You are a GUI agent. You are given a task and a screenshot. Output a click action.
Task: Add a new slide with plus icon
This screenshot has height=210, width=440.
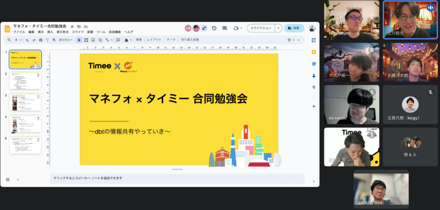pos(16,40)
